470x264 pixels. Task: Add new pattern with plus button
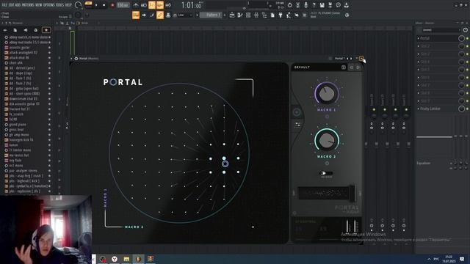[x=225, y=15]
